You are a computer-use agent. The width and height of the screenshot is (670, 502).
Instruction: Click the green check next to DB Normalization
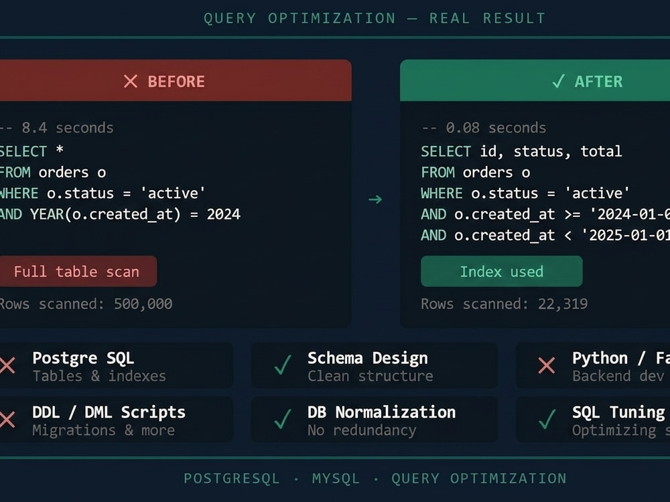click(x=283, y=419)
